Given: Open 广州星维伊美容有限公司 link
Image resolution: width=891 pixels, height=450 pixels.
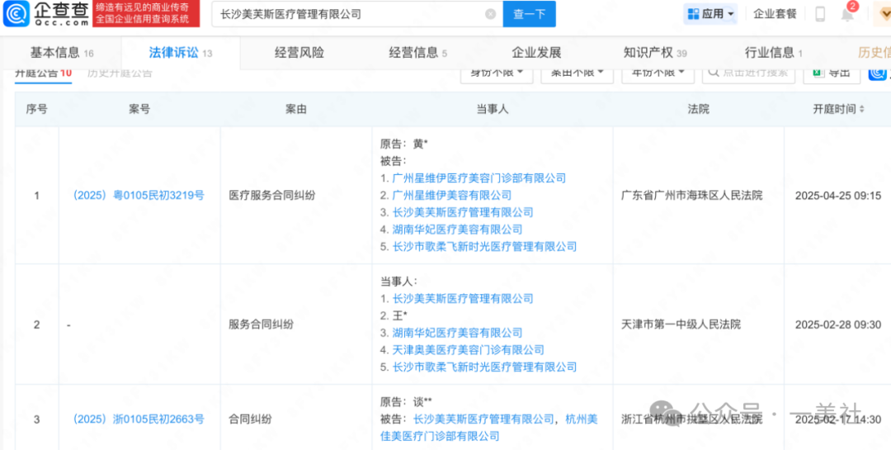Looking at the screenshot, I should (452, 195).
